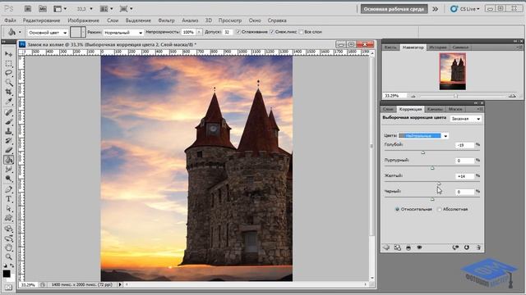This screenshot has width=526, height=295.
Task: Select the Eraser tool
Action: click(8, 150)
